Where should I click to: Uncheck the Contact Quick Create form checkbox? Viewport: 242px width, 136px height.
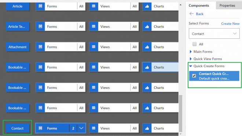coord(194,76)
